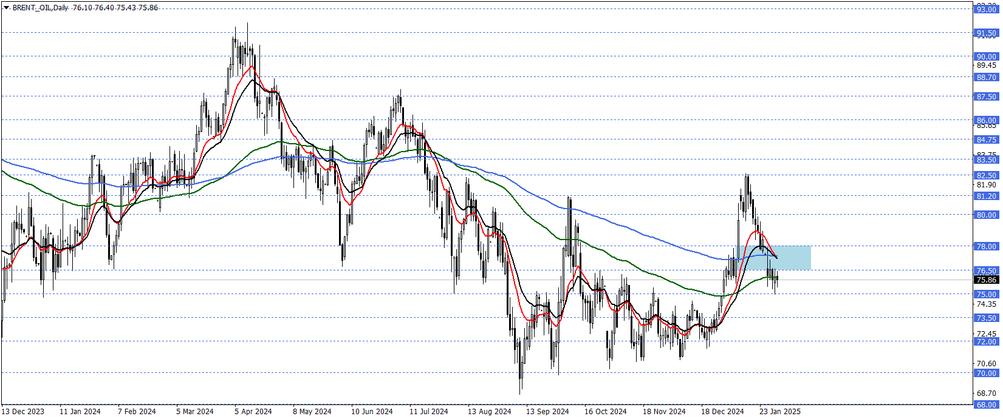
Task: Click the 18 Dec 2024 date label
Action: pos(722,411)
